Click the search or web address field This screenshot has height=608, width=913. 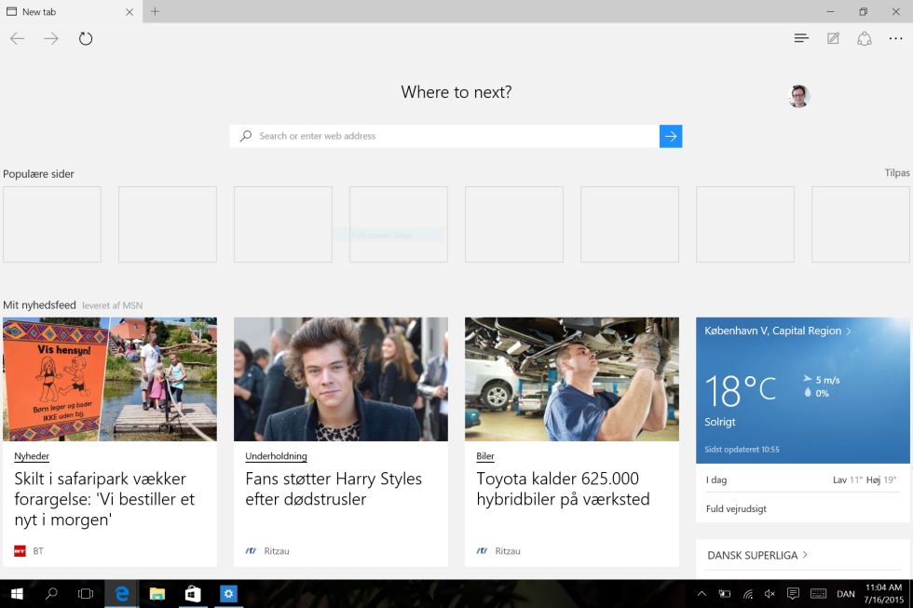click(447, 136)
